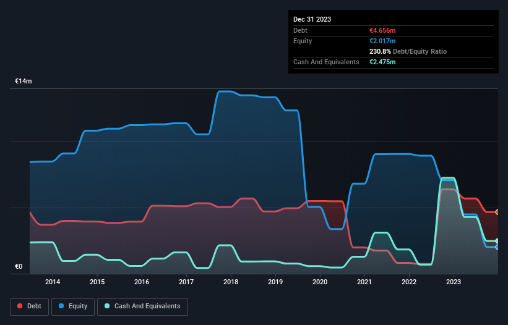This screenshot has height=325, width=508.
Task: Select the 2022 label on the x-axis
Action: (x=409, y=282)
